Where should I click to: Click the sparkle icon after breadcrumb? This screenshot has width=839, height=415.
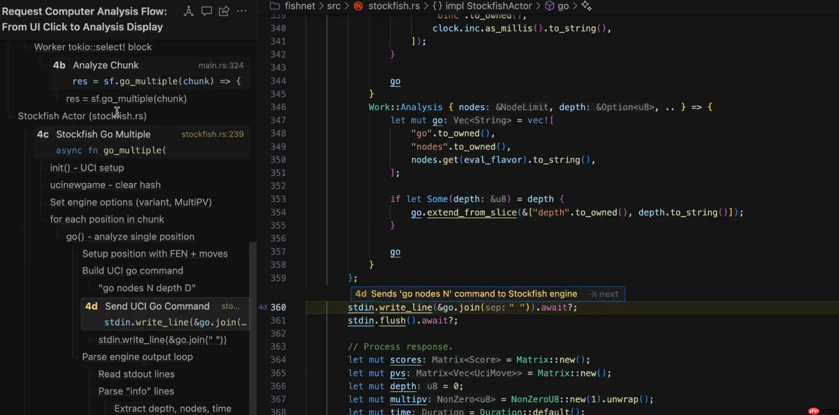click(586, 6)
